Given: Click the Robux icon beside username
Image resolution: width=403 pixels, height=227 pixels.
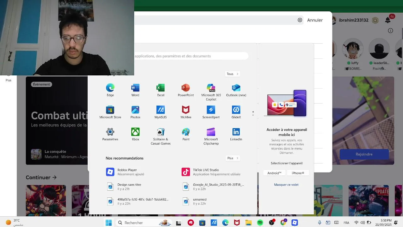Looking at the screenshot, I should pyautogui.click(x=375, y=20).
